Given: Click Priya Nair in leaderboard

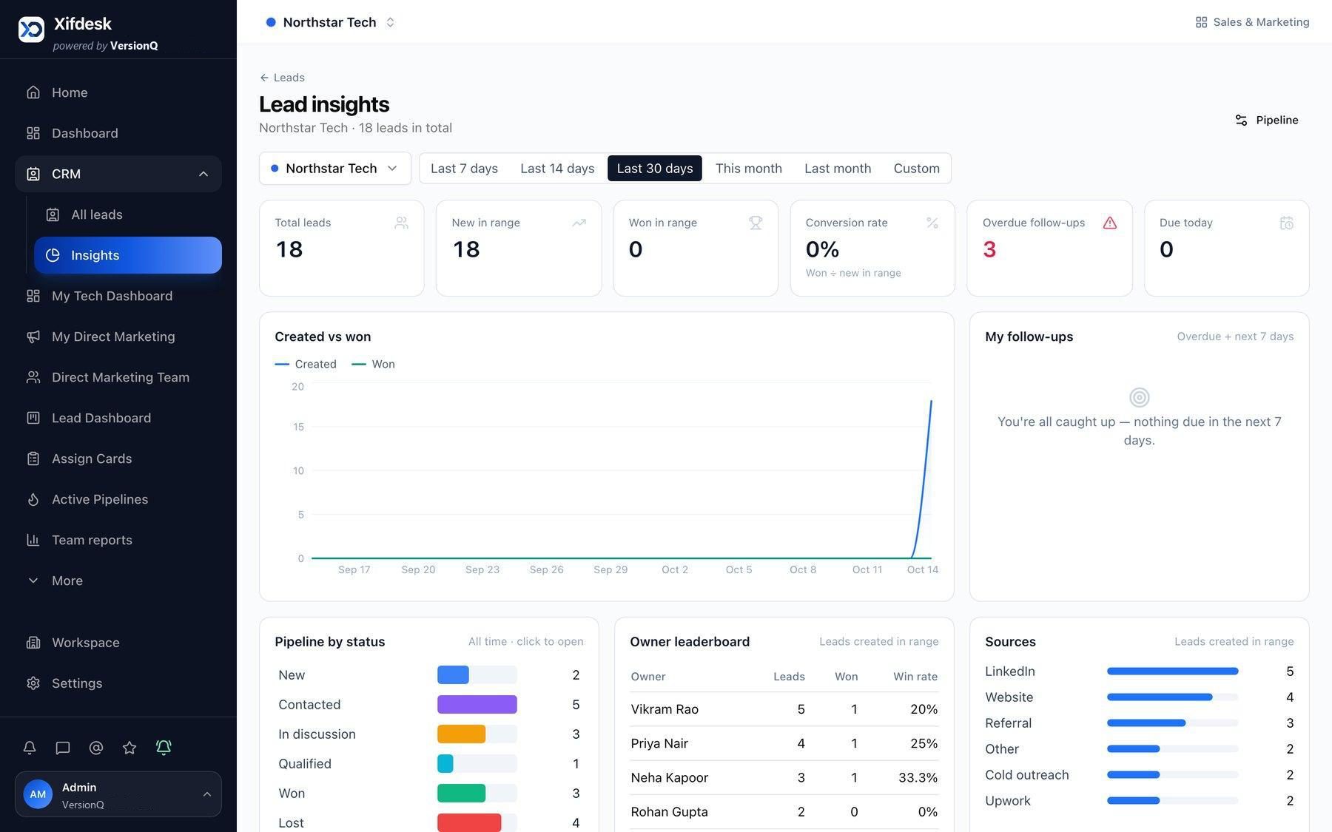Looking at the screenshot, I should pos(659,743).
